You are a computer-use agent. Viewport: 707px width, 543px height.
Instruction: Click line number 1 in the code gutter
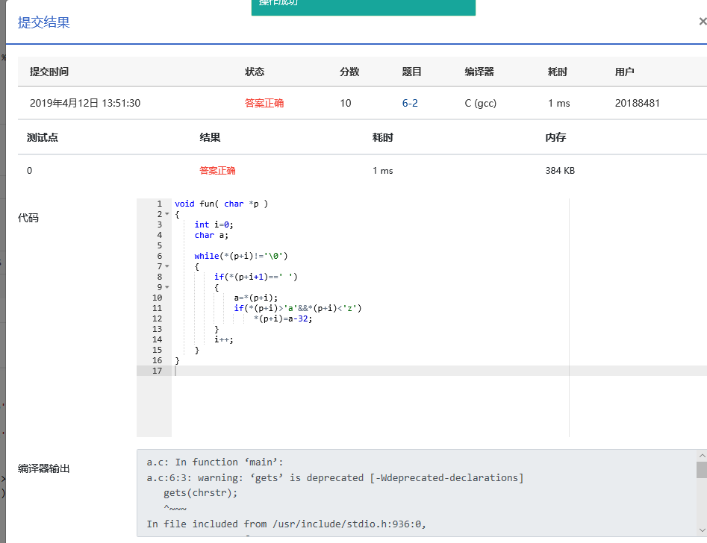pyautogui.click(x=159, y=204)
